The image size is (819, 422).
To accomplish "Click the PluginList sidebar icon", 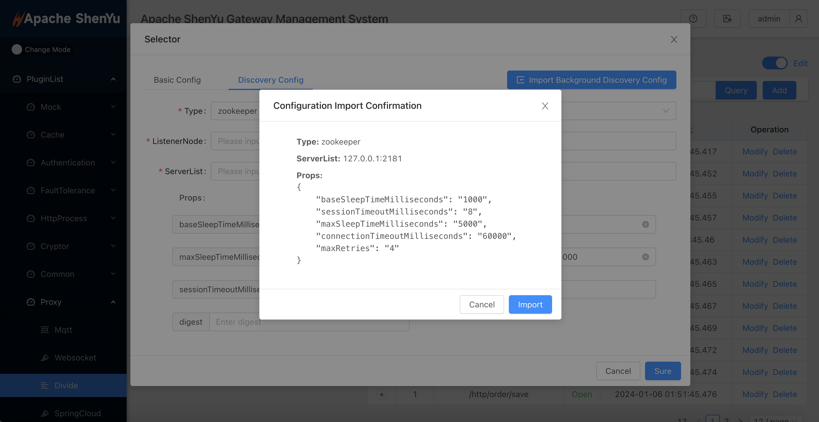I will 17,79.
